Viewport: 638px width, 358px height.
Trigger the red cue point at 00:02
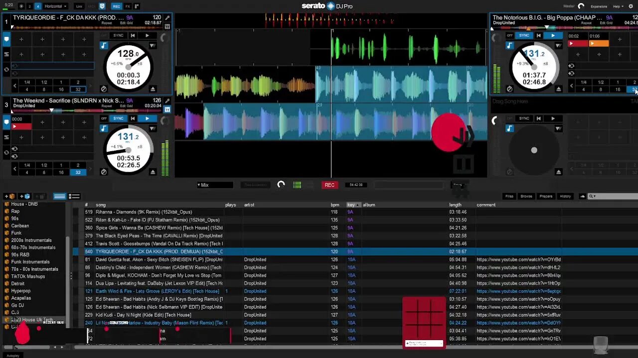coord(578,44)
